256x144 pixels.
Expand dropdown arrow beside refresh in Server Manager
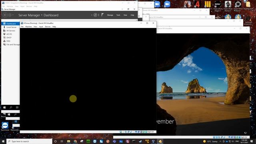[92, 15]
